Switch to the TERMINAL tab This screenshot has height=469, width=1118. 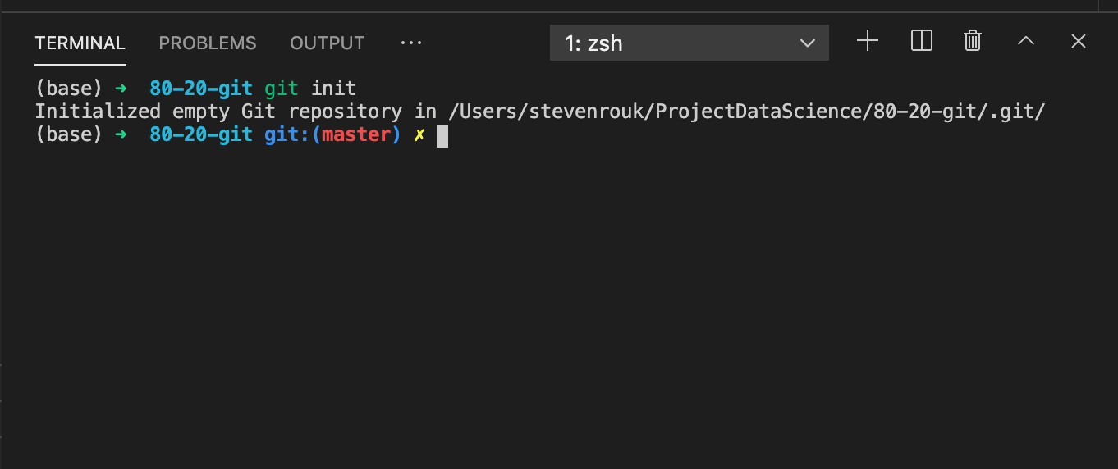80,43
